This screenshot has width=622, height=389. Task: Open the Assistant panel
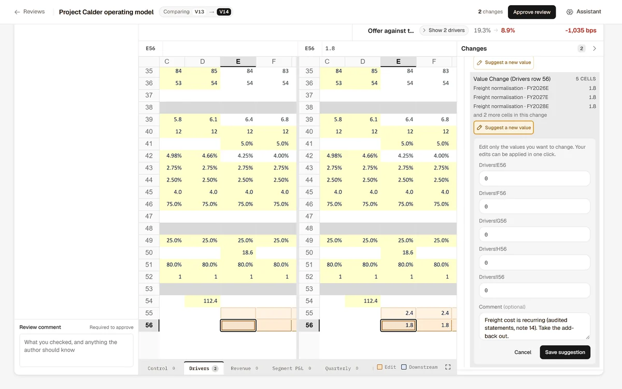[x=584, y=12]
